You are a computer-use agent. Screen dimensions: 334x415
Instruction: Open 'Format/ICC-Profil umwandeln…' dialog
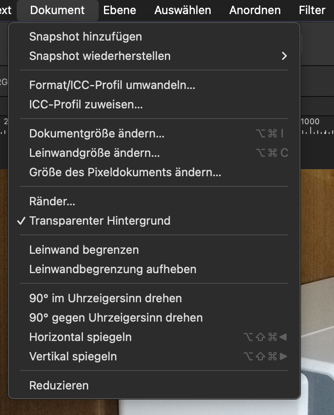click(112, 85)
